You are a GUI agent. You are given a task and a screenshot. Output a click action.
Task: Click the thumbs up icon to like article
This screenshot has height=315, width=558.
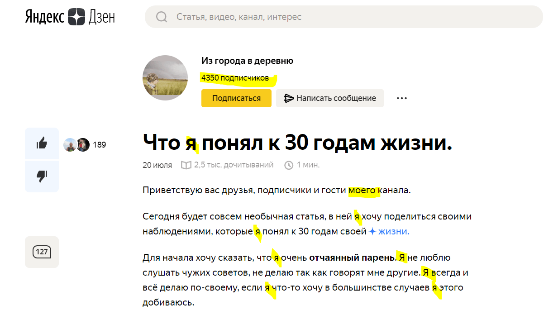[x=42, y=143]
